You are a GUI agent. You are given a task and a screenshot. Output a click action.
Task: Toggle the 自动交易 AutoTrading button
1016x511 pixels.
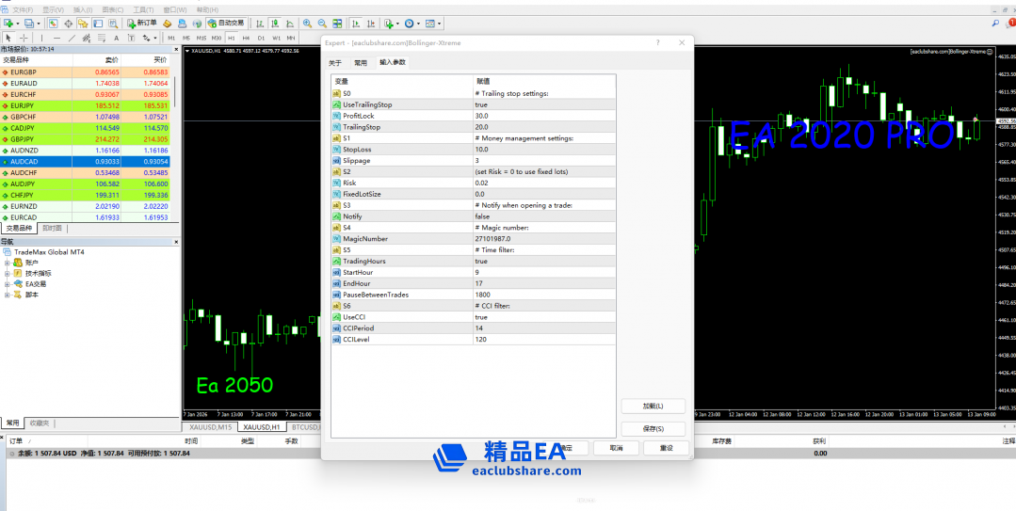pyautogui.click(x=225, y=23)
